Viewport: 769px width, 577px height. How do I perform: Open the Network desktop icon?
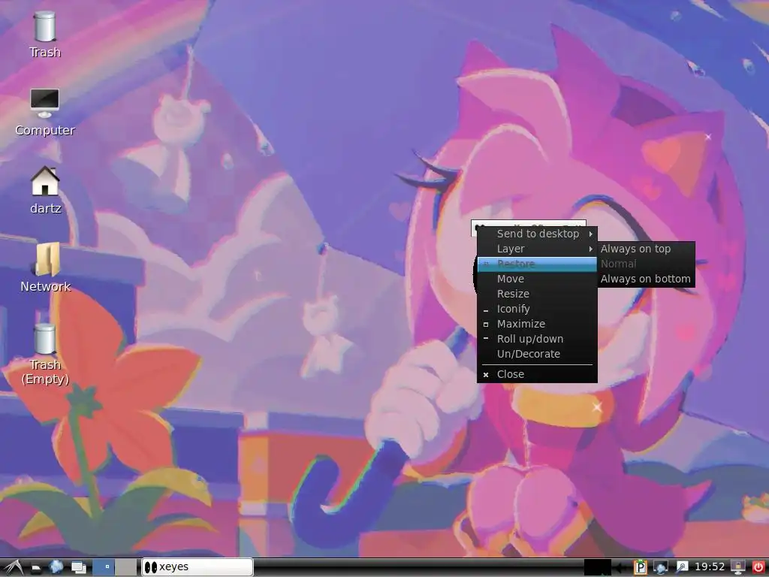[x=45, y=268]
